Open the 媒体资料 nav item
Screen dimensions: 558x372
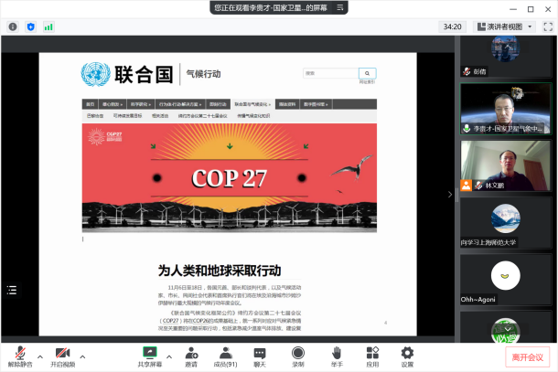pyautogui.click(x=287, y=104)
